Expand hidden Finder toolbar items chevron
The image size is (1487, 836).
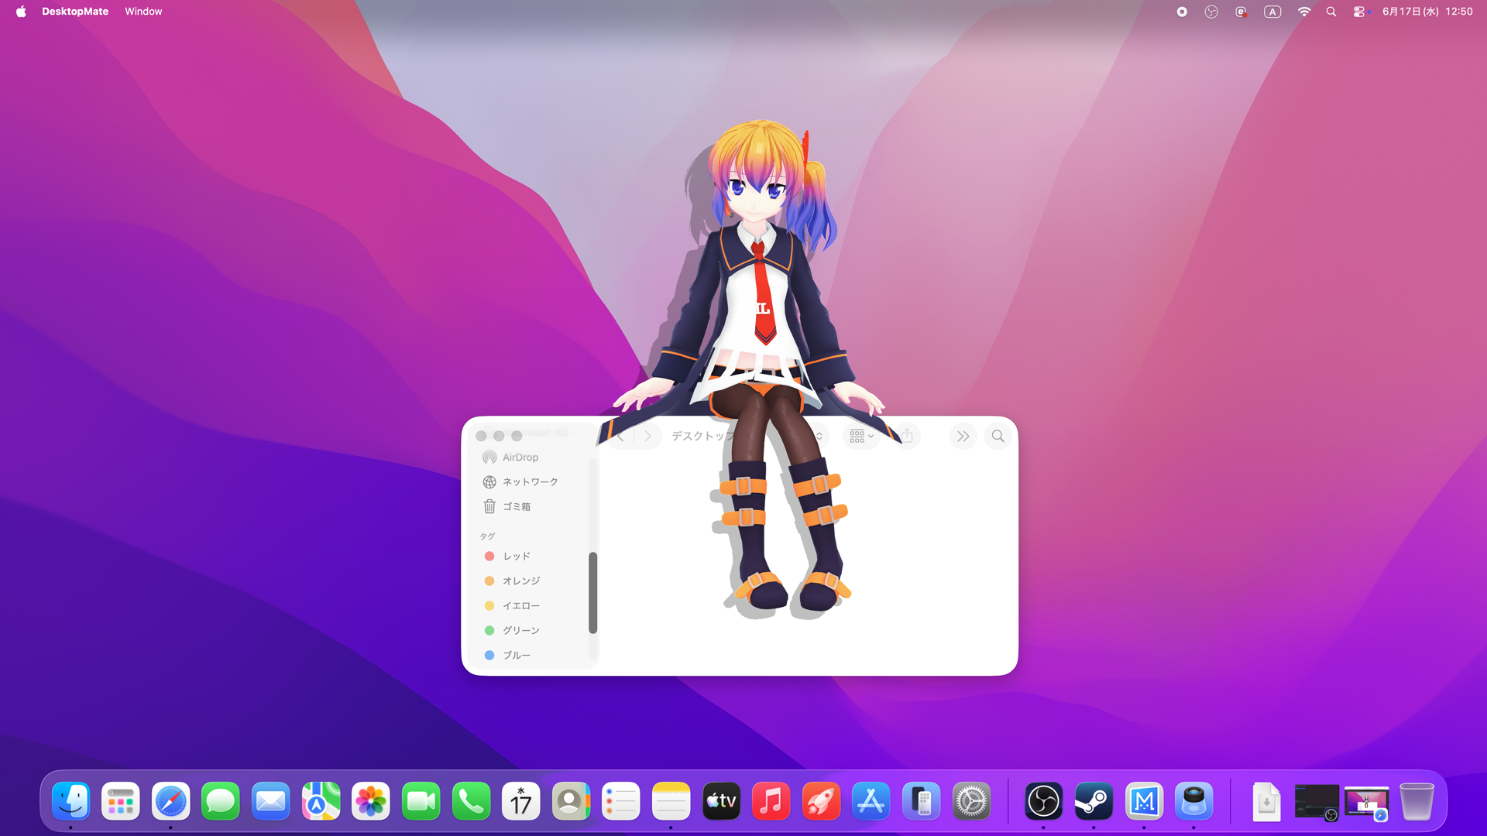pos(963,437)
